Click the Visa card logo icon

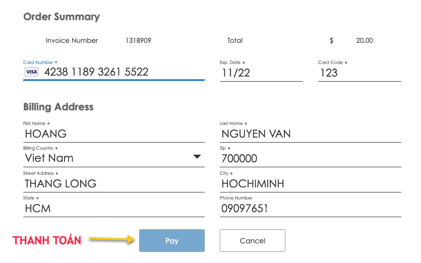pos(31,72)
